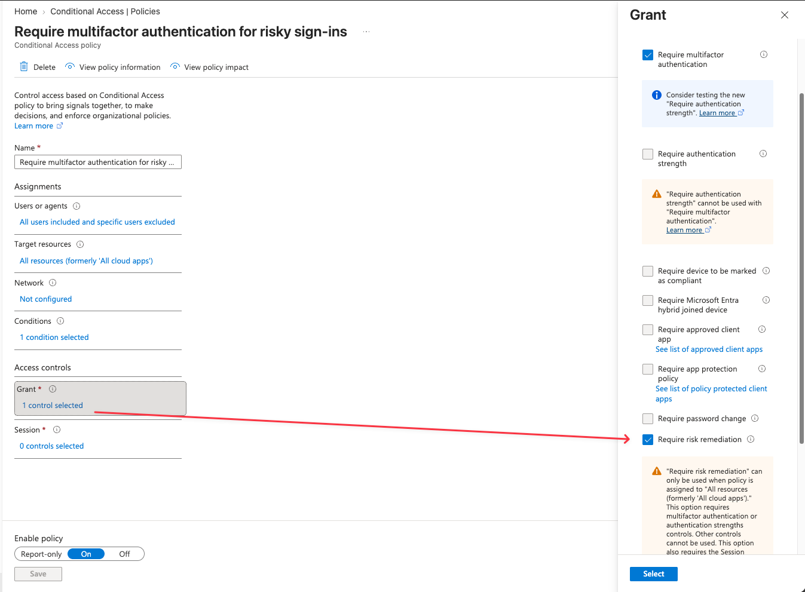Screen dimensions: 805x592
Task: Click the Select button in Grant panel
Action: (654, 574)
